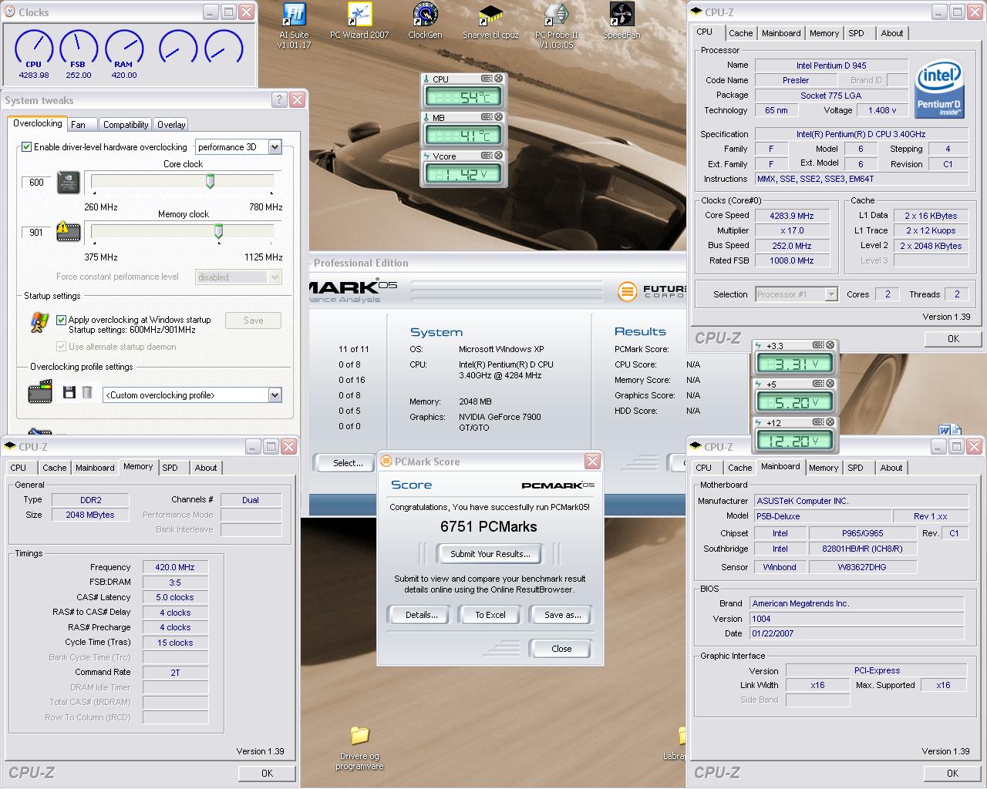The image size is (987, 789).
Task: Click Save as button
Action: point(562,615)
